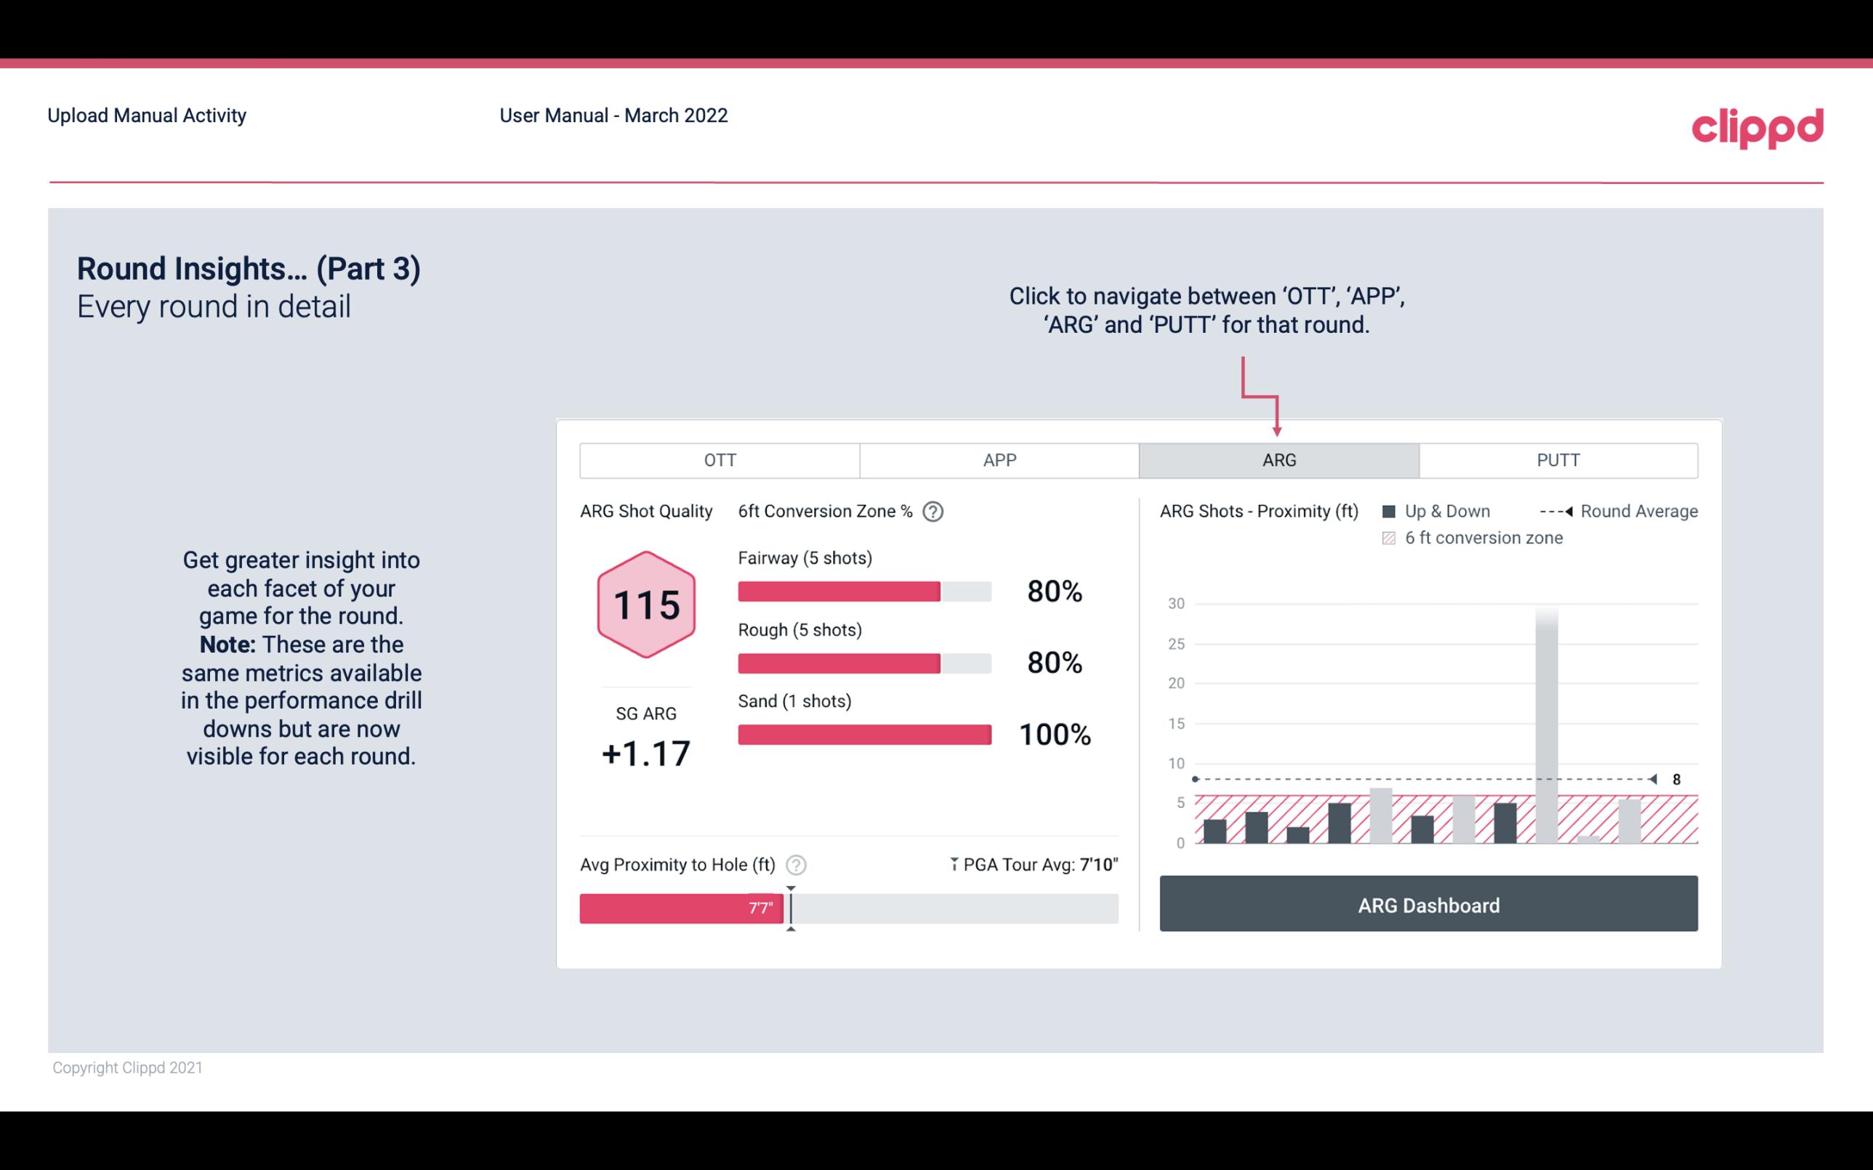1873x1170 pixels.
Task: Click the help icon next to Avg Proximity to Hole
Action: [x=800, y=864]
